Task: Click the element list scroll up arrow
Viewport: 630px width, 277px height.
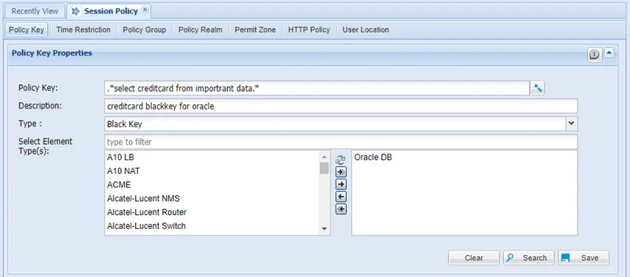Action: [x=325, y=157]
